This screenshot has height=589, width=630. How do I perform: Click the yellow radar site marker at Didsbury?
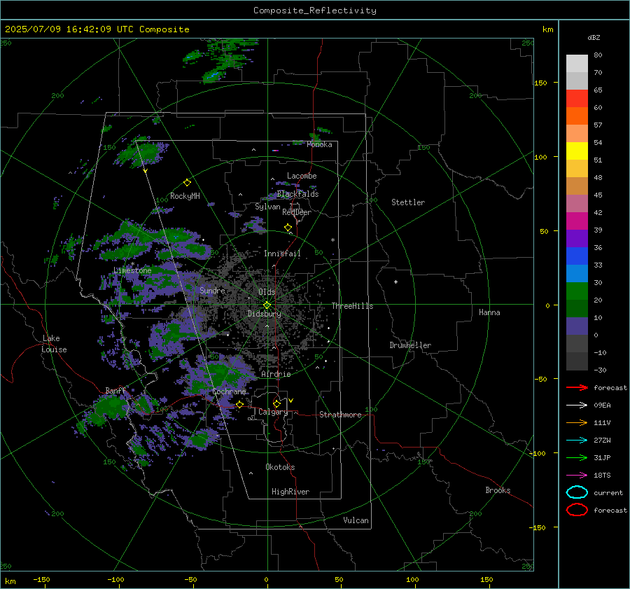[267, 305]
